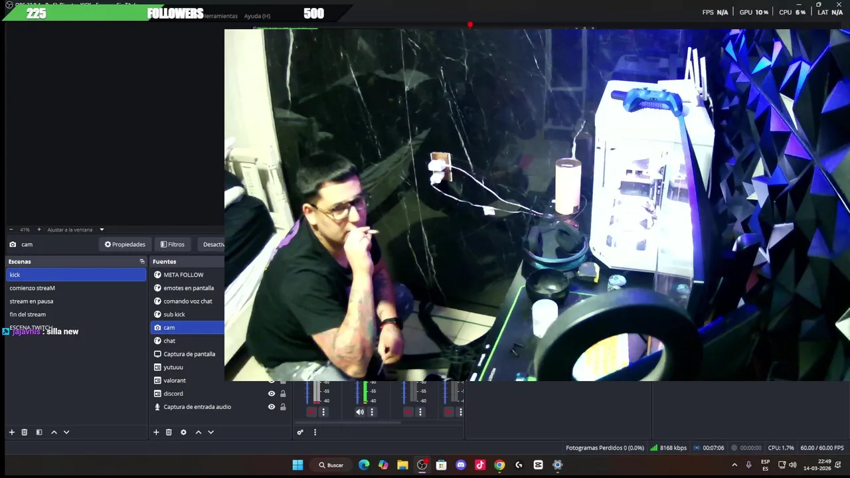The image size is (850, 478).
Task: Click the OBS Studio taskbar icon
Action: click(x=422, y=465)
